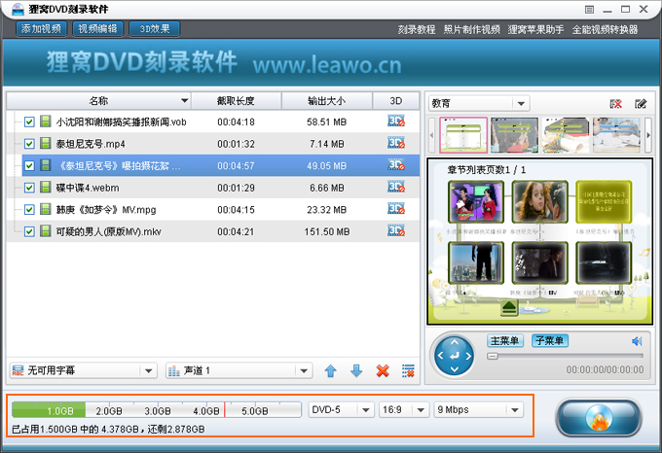Select 可疑的男人(原版MV).mkv row
This screenshot has width=662, height=453.
(213, 231)
